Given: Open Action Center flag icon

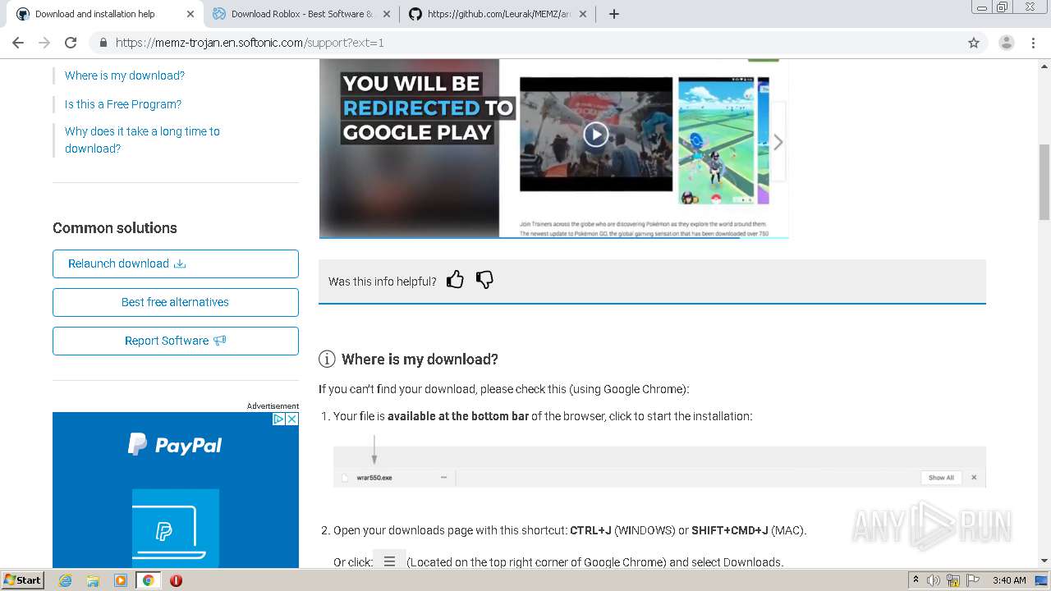Looking at the screenshot, I should (x=973, y=580).
